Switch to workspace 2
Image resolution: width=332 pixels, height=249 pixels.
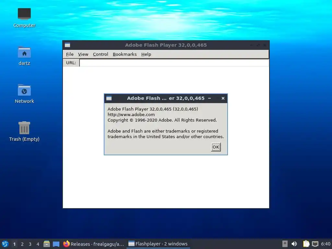22,244
